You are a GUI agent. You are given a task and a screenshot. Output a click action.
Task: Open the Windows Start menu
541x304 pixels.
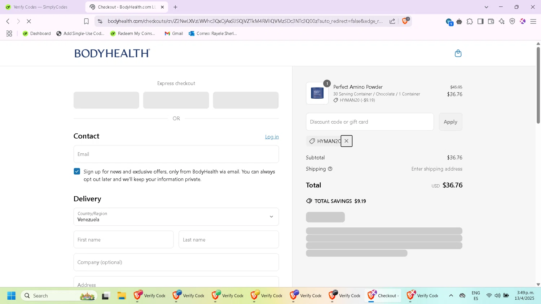(11, 296)
